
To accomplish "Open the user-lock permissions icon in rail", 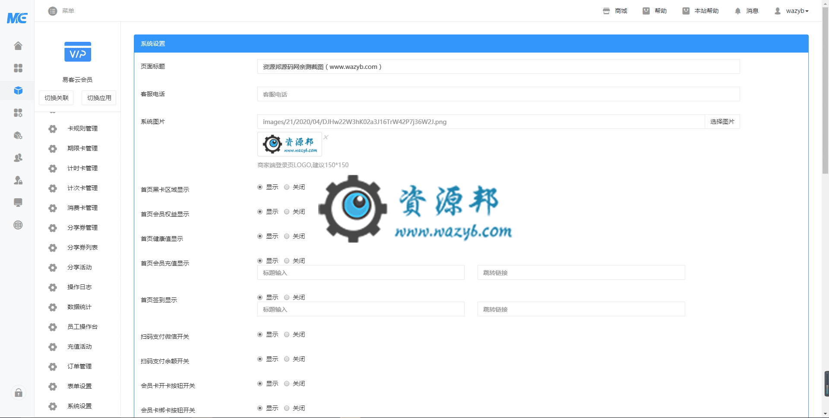I will [18, 180].
